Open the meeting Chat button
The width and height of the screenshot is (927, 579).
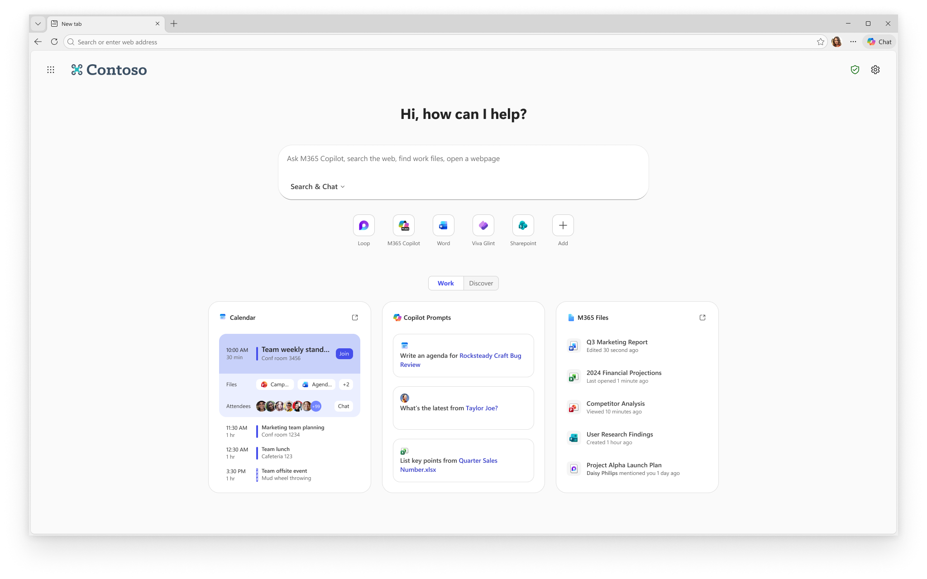pyautogui.click(x=344, y=406)
